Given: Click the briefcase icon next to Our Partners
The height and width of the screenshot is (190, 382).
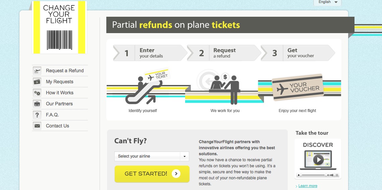Looking at the screenshot, I should 37,104.
